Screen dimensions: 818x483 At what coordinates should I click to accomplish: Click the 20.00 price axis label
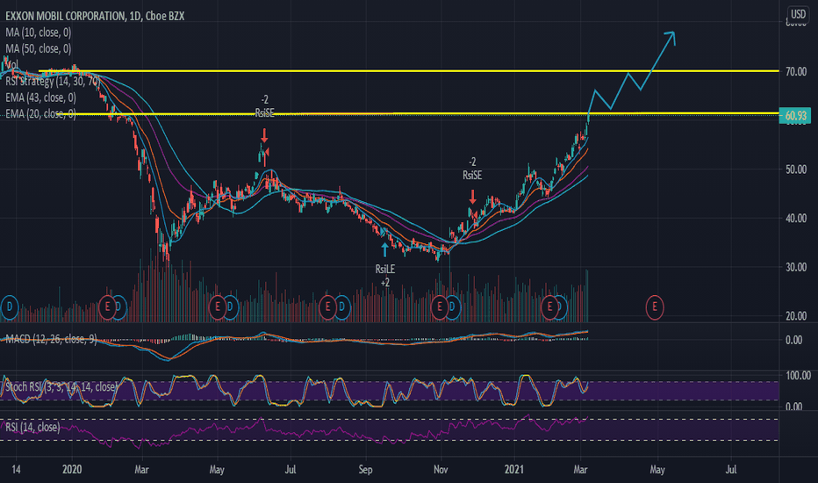796,315
